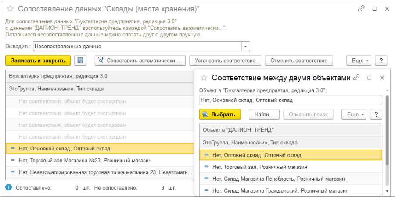The width and height of the screenshot is (395, 197).
Task: Click 'Не сопоставлено:' status label
Action: coord(116,188)
